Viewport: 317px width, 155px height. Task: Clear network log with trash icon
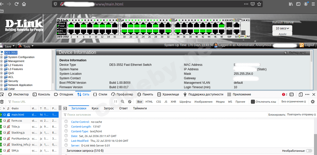pos(2,102)
